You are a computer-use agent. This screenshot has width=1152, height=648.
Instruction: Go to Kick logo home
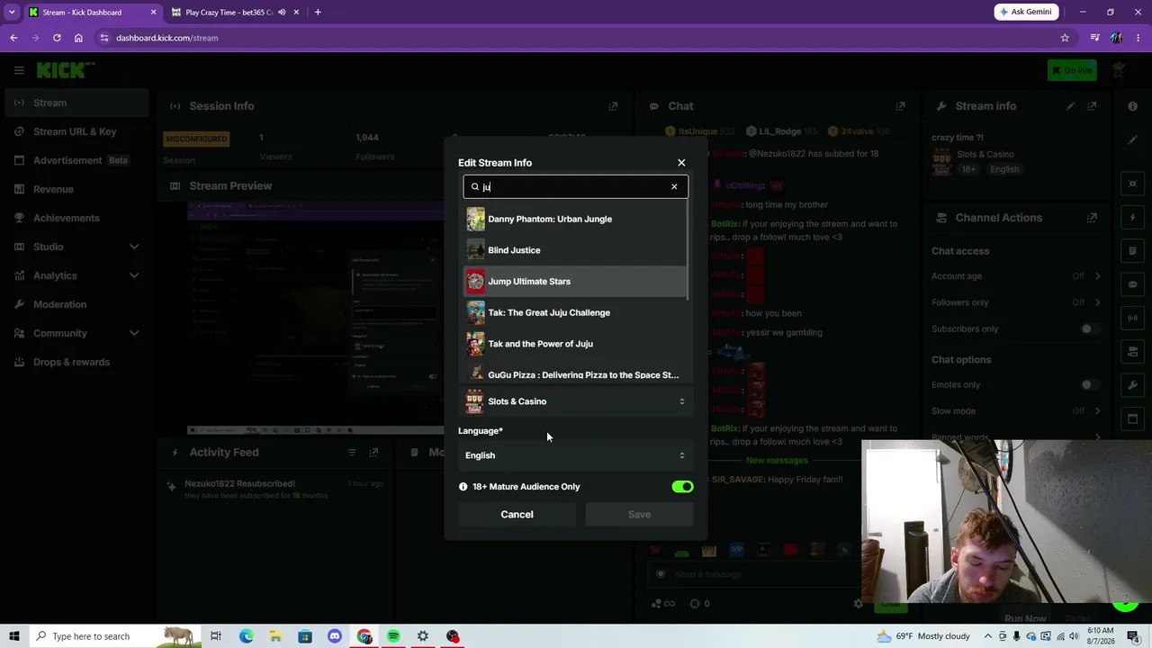coord(65,70)
